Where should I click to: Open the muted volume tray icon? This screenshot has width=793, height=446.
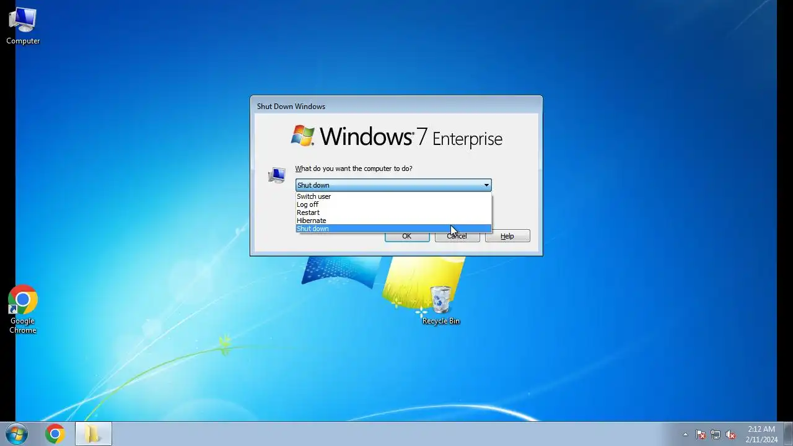coord(730,434)
